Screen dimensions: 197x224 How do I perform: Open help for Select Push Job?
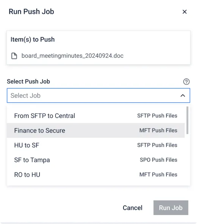click(186, 82)
